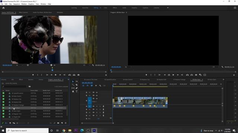Open Source Monitor zoom level Fit dropdown
Screen dimensions: 238x133
[x=20, y=65]
